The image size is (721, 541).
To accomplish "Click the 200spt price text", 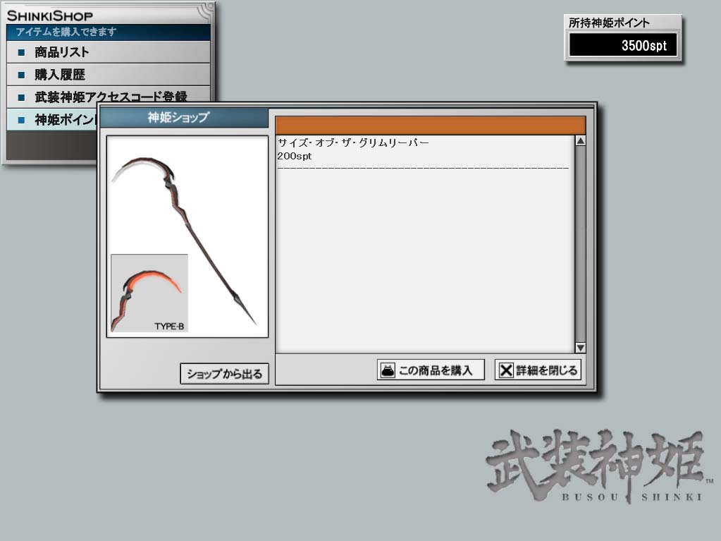I will pyautogui.click(x=295, y=156).
